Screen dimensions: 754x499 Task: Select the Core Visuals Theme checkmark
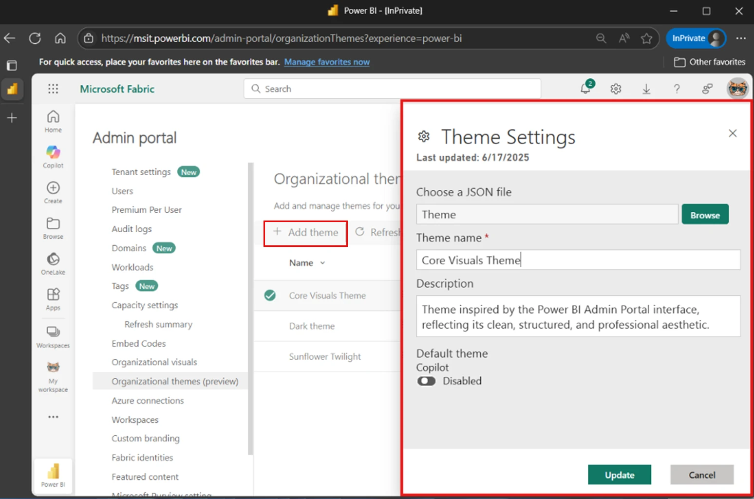coord(270,296)
